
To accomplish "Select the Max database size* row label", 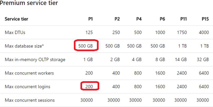I will coord(24,46).
